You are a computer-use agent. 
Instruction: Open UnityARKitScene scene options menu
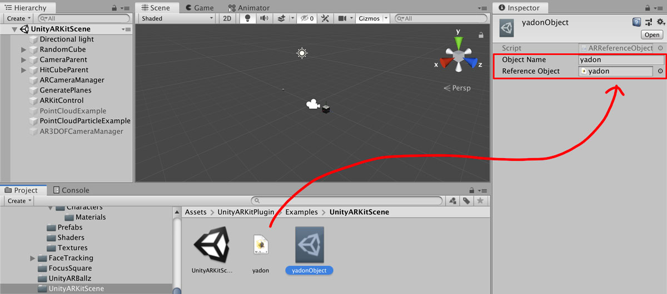pos(126,29)
